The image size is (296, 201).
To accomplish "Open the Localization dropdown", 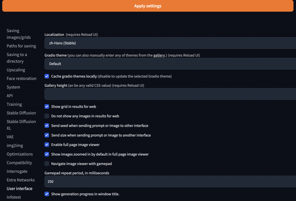I will (171, 43).
